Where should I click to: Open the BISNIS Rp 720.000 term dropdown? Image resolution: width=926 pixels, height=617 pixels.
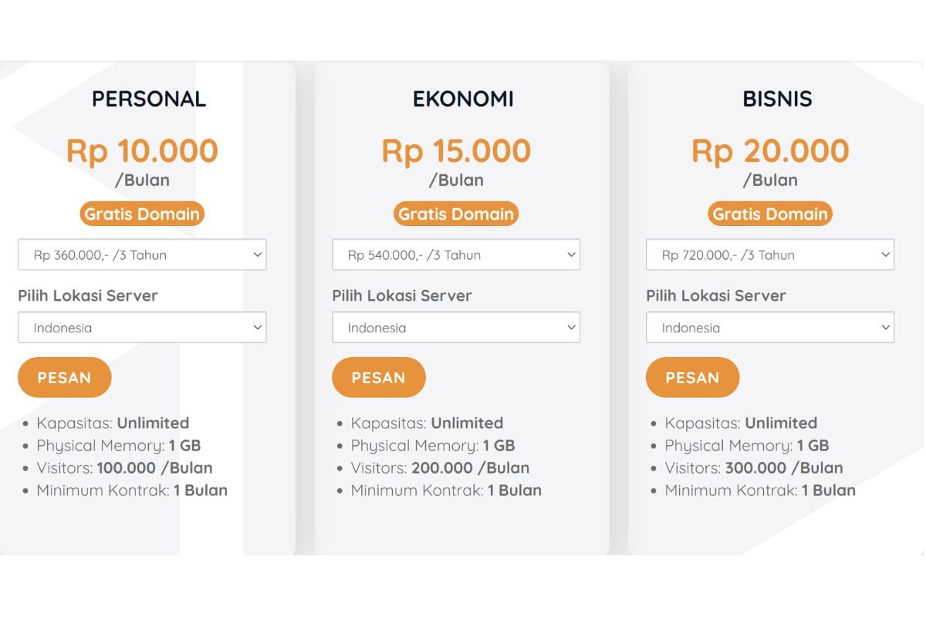769,255
